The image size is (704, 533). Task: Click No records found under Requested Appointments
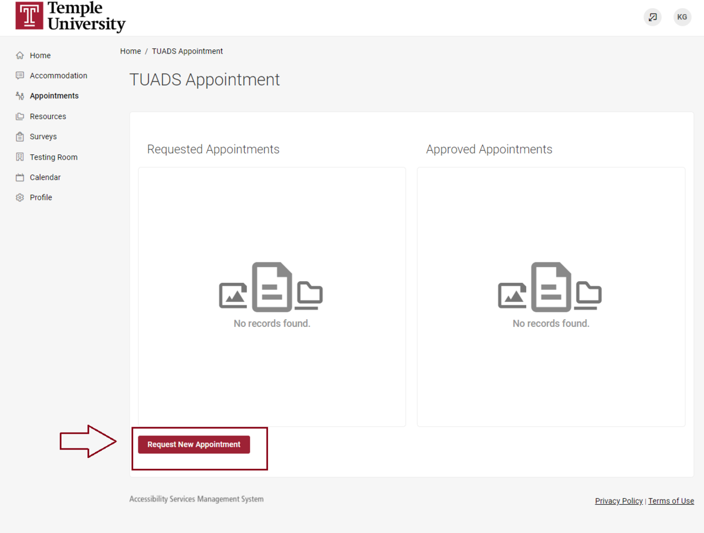272,323
